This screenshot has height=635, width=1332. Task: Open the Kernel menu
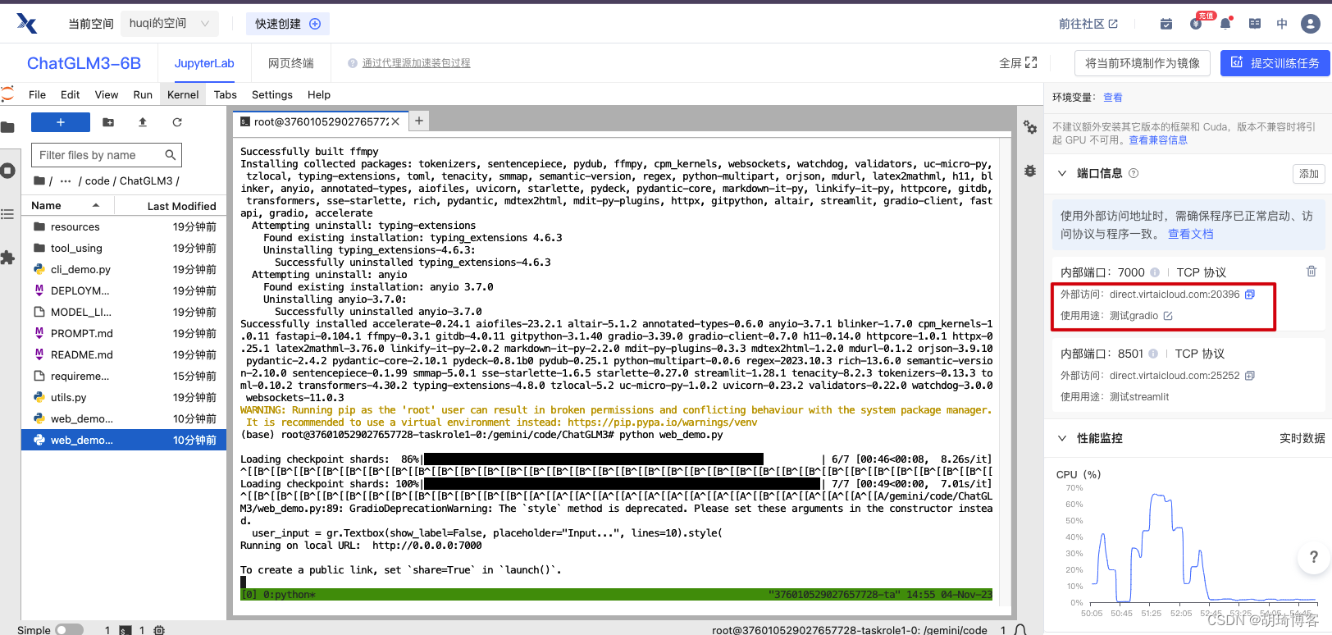(x=183, y=94)
